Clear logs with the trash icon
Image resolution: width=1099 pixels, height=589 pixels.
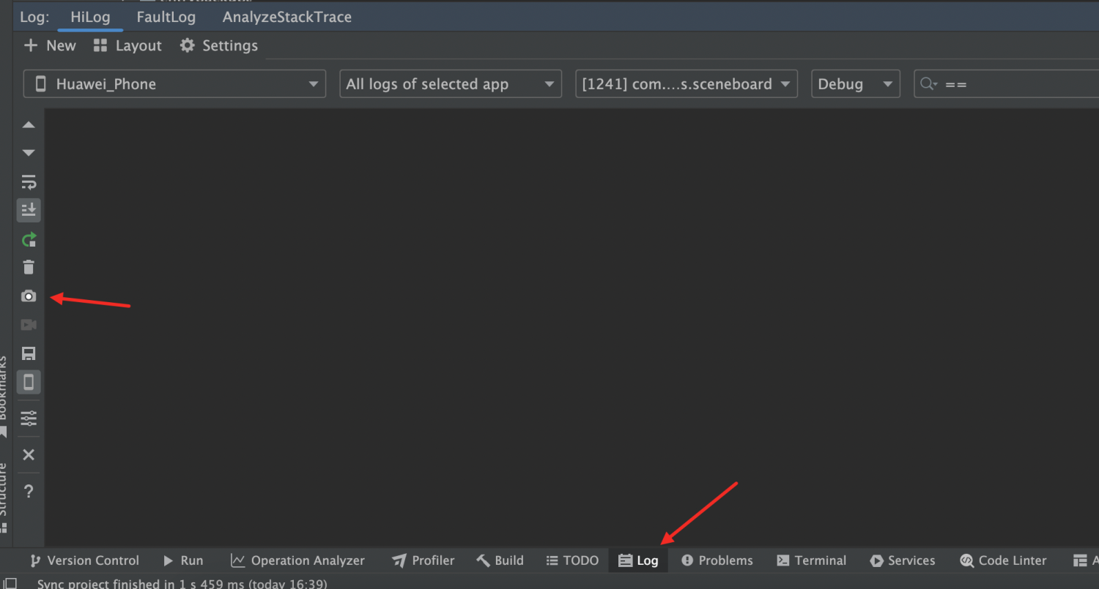coord(29,267)
